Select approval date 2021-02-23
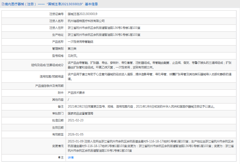The width and height of the screenshot is (240, 164). click(76, 120)
